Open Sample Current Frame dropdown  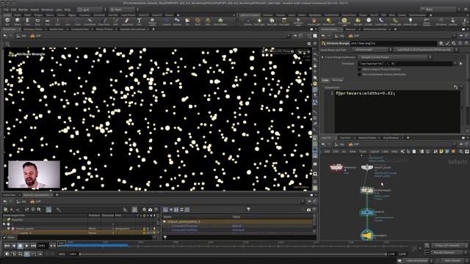pos(394,57)
